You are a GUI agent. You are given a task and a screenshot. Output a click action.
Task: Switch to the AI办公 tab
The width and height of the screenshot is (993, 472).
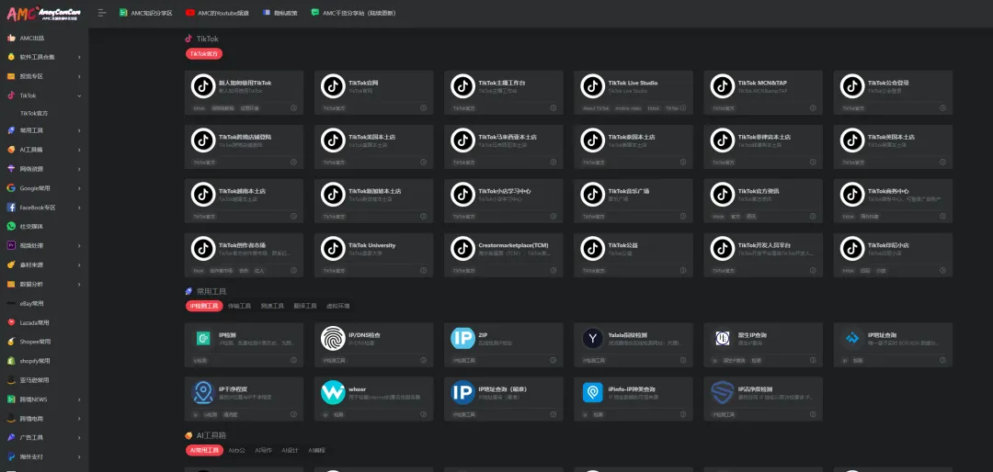pyautogui.click(x=237, y=451)
